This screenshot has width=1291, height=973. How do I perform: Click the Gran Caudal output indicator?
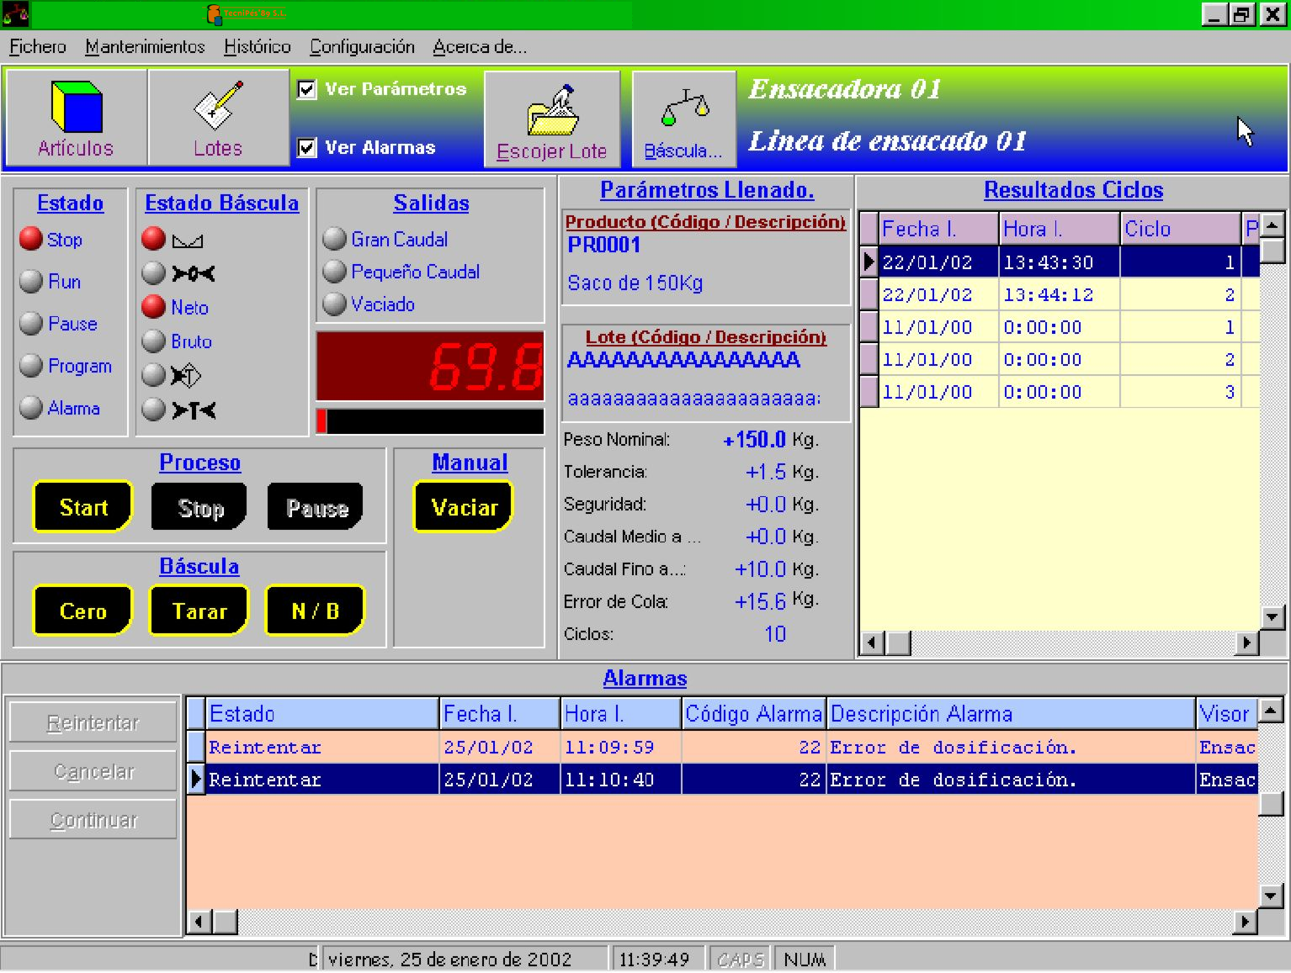(334, 239)
